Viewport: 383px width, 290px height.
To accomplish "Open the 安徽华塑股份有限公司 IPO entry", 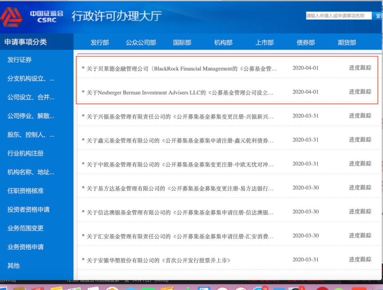I will 159,260.
